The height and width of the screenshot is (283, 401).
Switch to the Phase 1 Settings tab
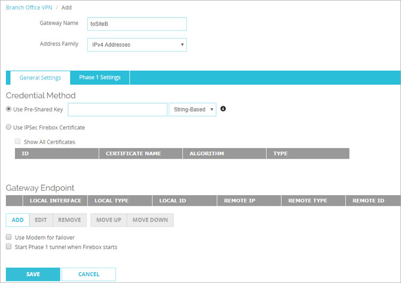(x=100, y=77)
